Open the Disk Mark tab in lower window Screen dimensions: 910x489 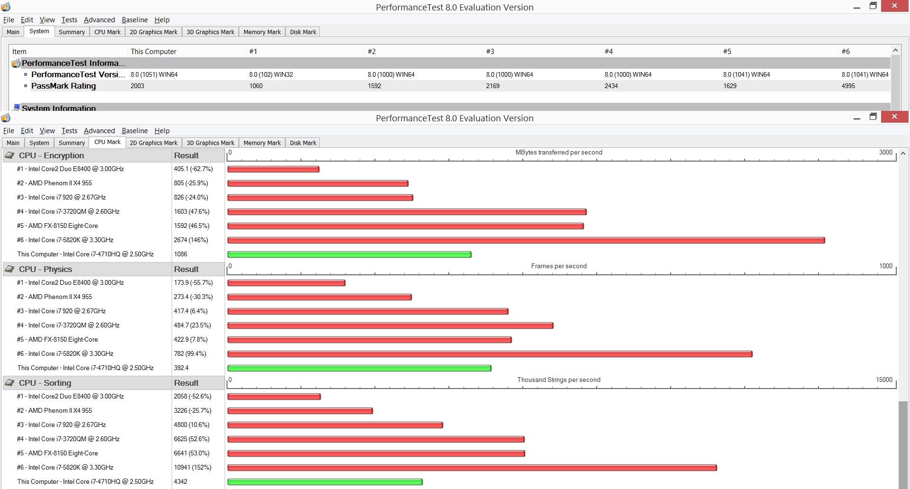coord(303,143)
